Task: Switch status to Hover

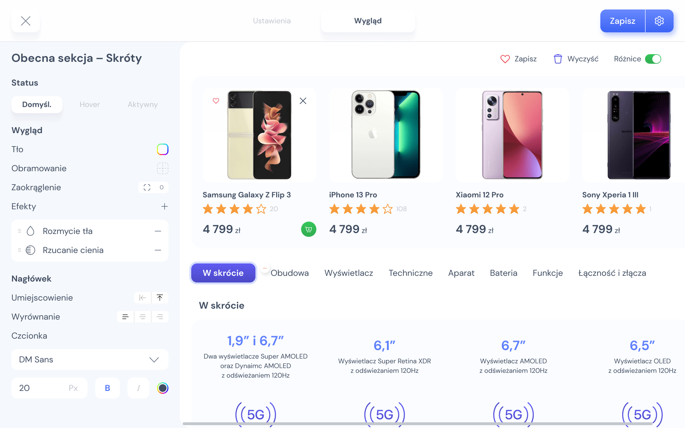Action: tap(90, 105)
